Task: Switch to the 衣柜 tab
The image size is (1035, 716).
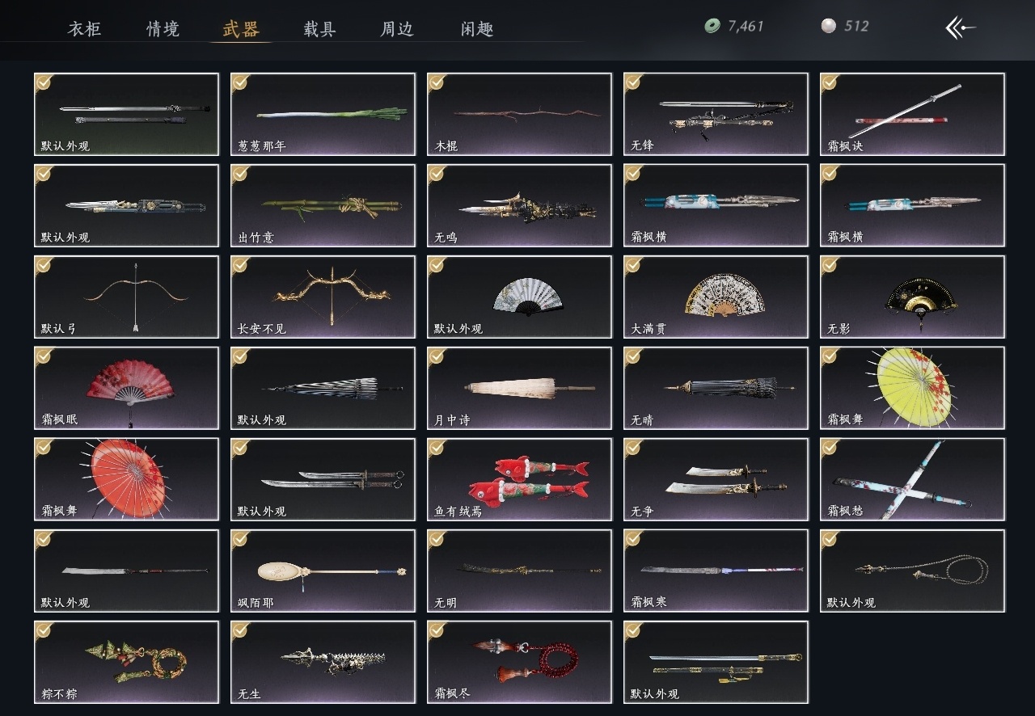Action: 84,29
